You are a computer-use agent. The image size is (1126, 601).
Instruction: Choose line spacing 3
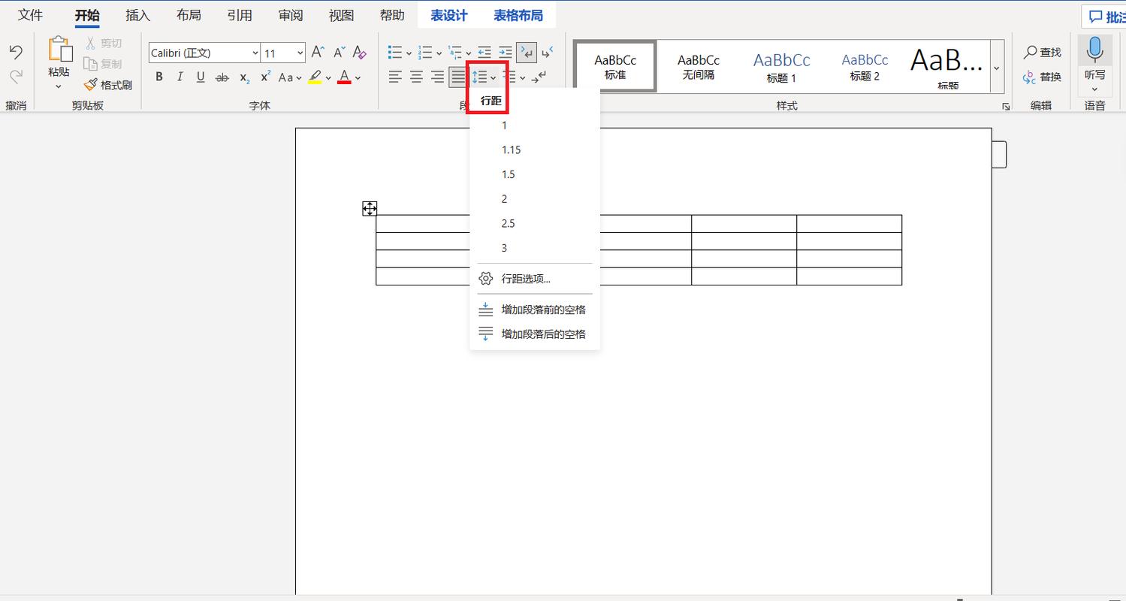(x=534, y=248)
